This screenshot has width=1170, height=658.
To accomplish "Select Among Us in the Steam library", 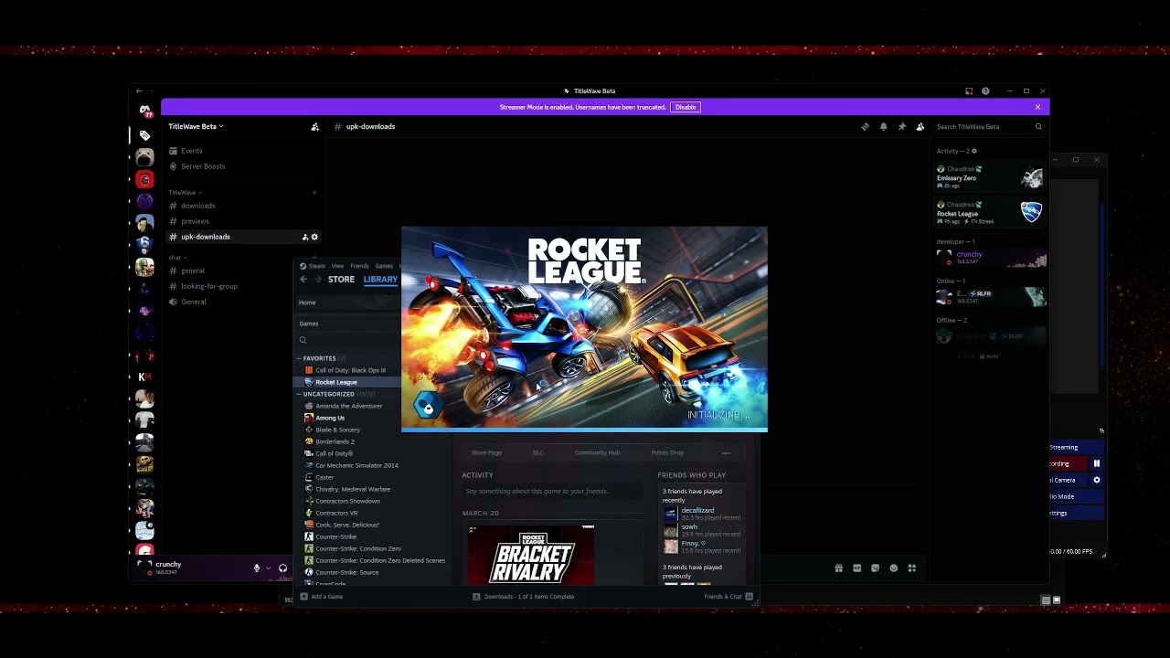I will tap(330, 418).
